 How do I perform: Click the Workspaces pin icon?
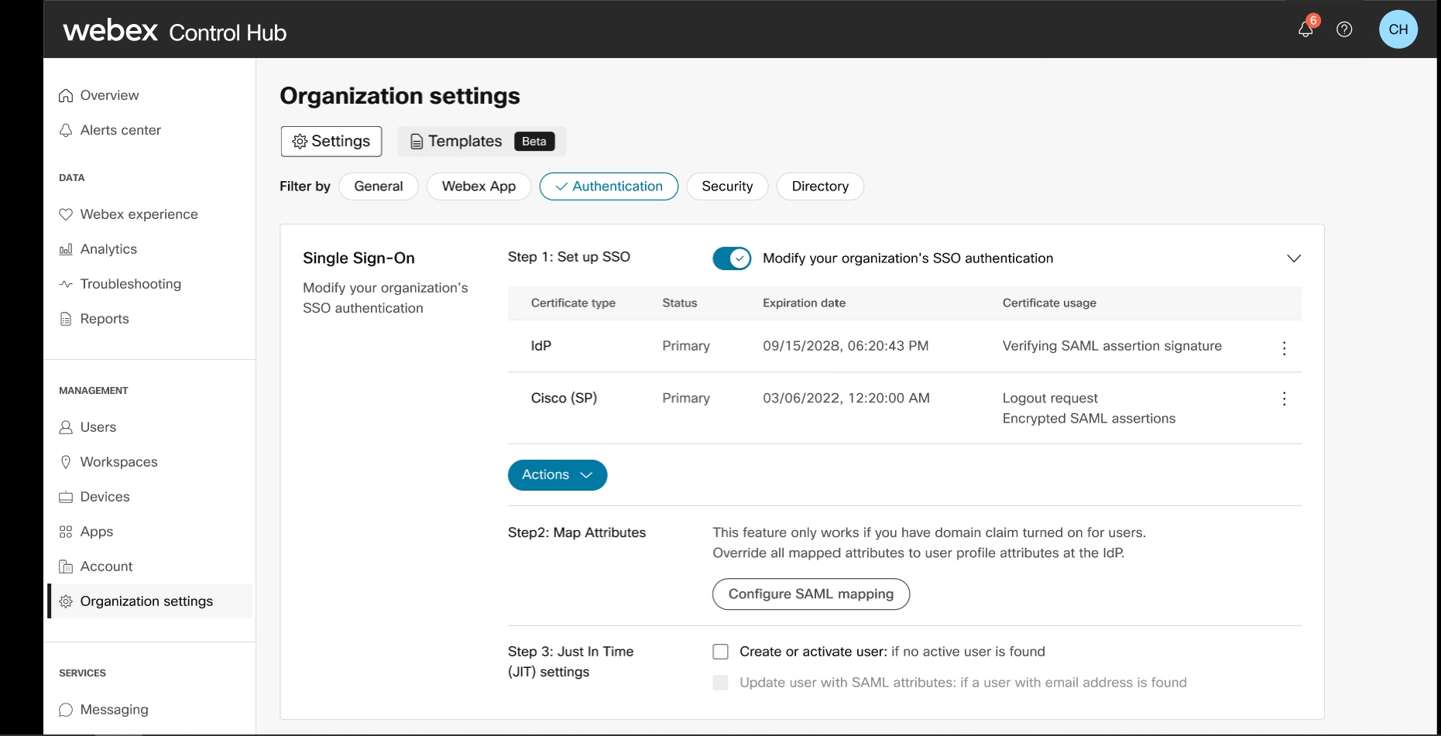(66, 462)
